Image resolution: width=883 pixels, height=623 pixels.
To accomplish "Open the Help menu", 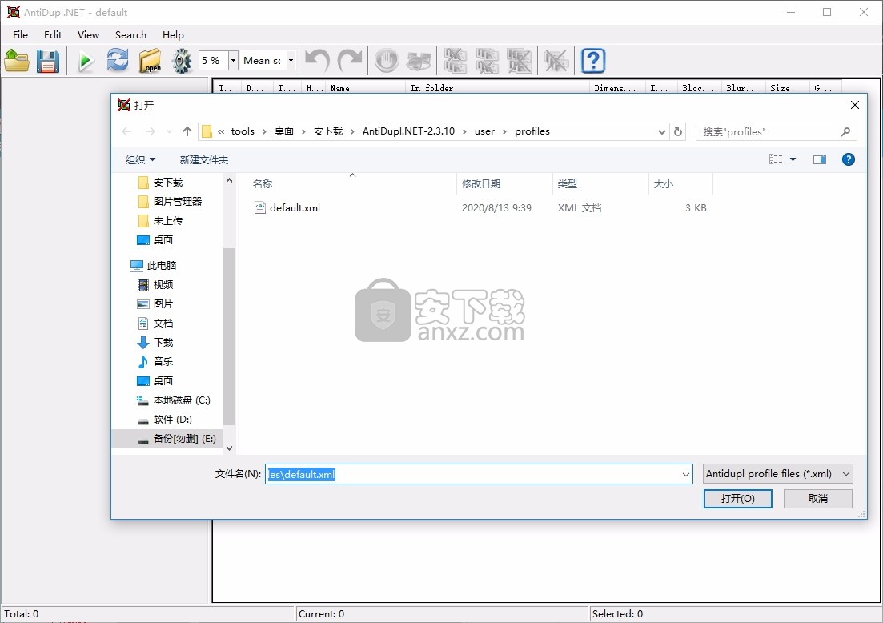I will coord(173,35).
